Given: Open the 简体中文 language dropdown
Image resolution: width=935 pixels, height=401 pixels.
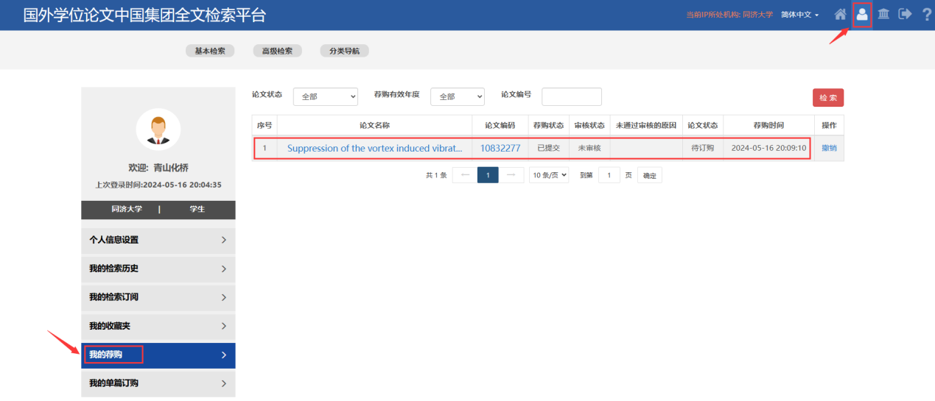Looking at the screenshot, I should (800, 15).
